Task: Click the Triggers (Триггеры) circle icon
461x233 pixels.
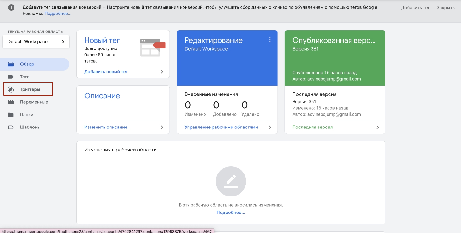Action: pyautogui.click(x=11, y=89)
